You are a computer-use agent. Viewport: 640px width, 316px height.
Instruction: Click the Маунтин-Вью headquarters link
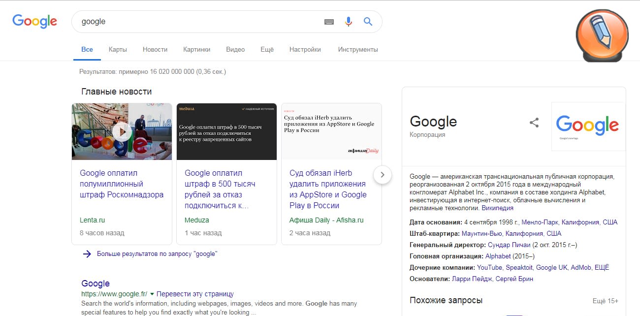(x=482, y=233)
